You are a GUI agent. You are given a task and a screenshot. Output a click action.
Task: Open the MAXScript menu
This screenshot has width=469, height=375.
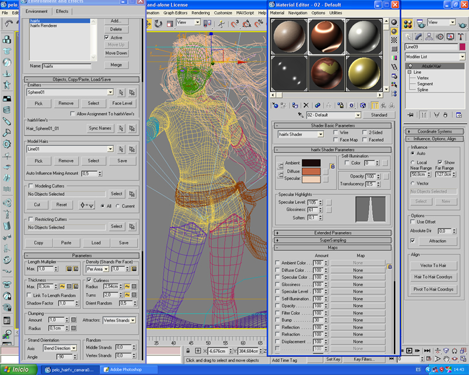tap(245, 13)
